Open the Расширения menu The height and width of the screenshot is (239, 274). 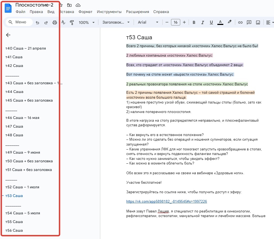click(137, 12)
